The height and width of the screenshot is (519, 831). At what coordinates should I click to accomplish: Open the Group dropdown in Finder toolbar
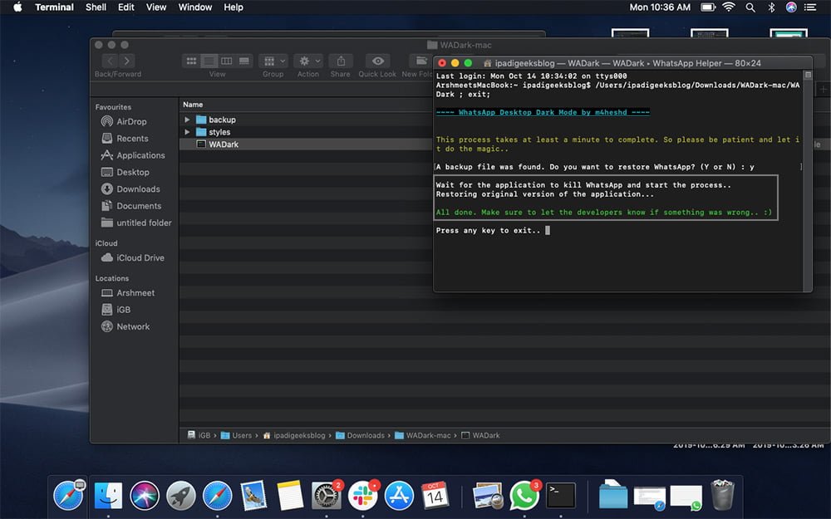tap(273, 61)
